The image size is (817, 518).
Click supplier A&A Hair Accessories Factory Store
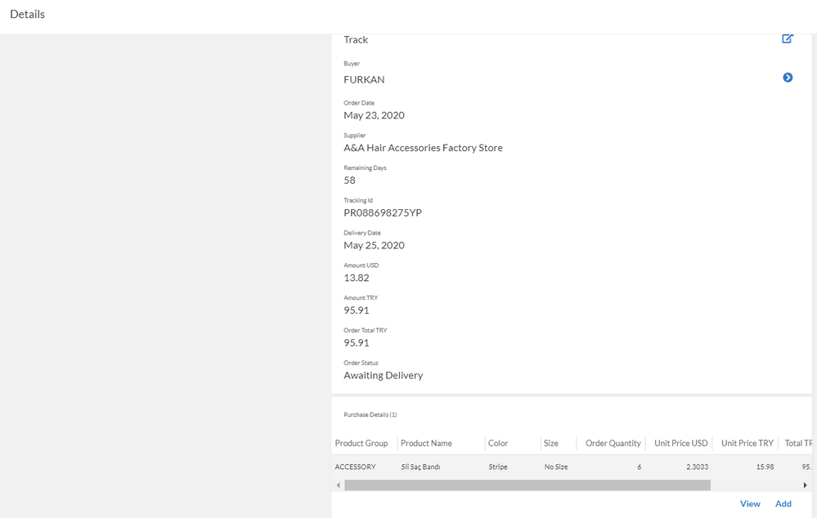[x=423, y=148]
